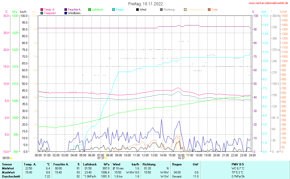Click the Feuchte A. column header in table
Viewport: 290px width, 179px height.
tap(61, 164)
